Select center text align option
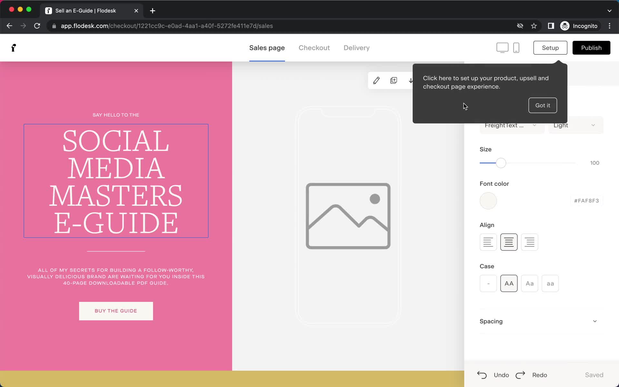 509,242
